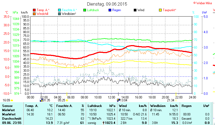Click the cyan Feuchte A. legend swatch
Viewport: 215px width, 125px height.
click(59, 10)
